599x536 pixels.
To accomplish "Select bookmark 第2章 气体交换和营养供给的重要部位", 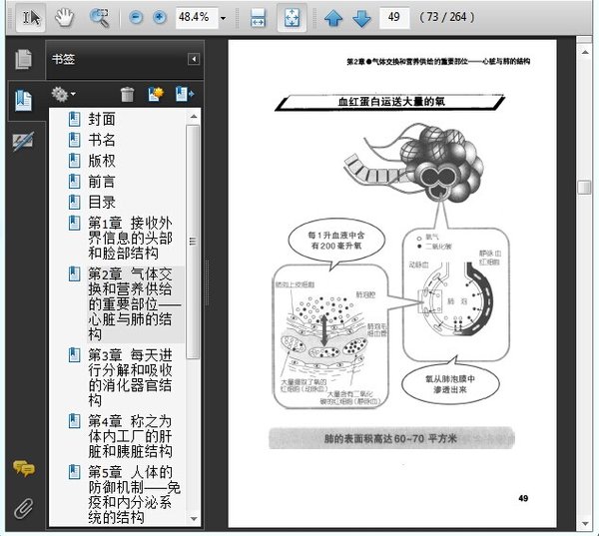I will click(x=135, y=304).
